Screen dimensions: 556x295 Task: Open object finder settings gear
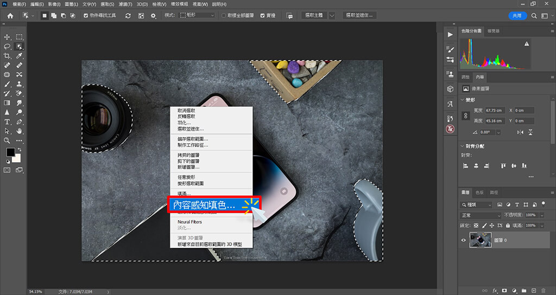click(x=153, y=16)
